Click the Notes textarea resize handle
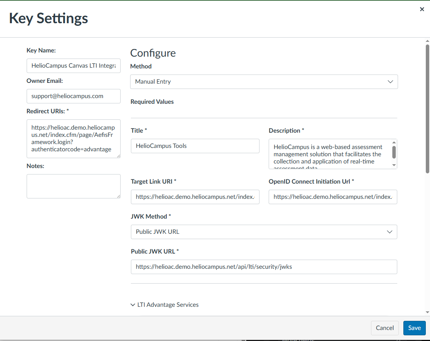 pyautogui.click(x=118, y=196)
